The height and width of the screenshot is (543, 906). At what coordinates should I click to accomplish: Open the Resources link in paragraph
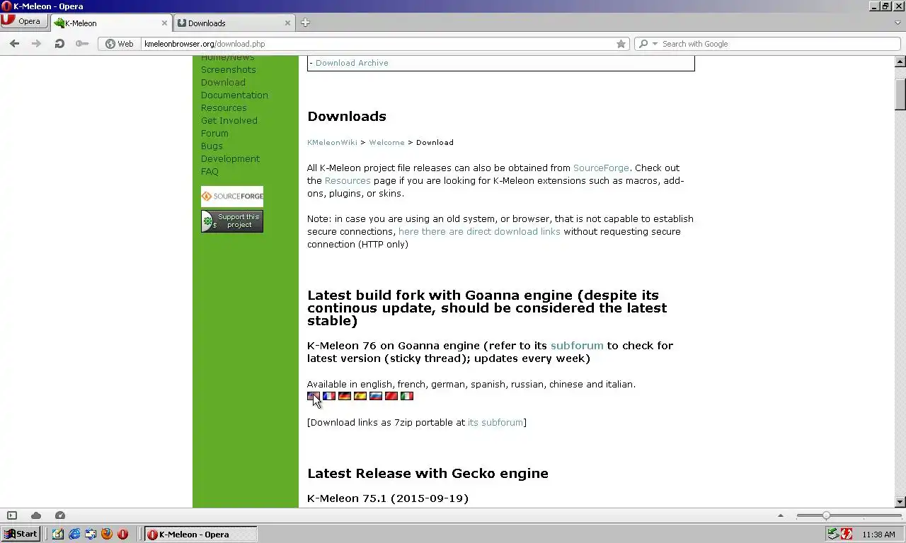pos(348,180)
